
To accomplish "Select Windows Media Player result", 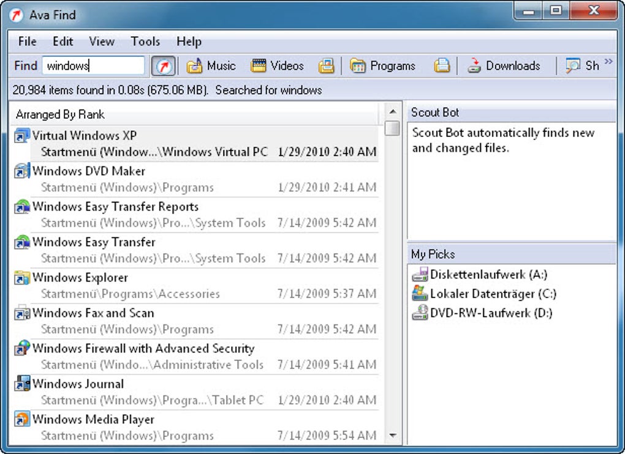I will (195, 427).
